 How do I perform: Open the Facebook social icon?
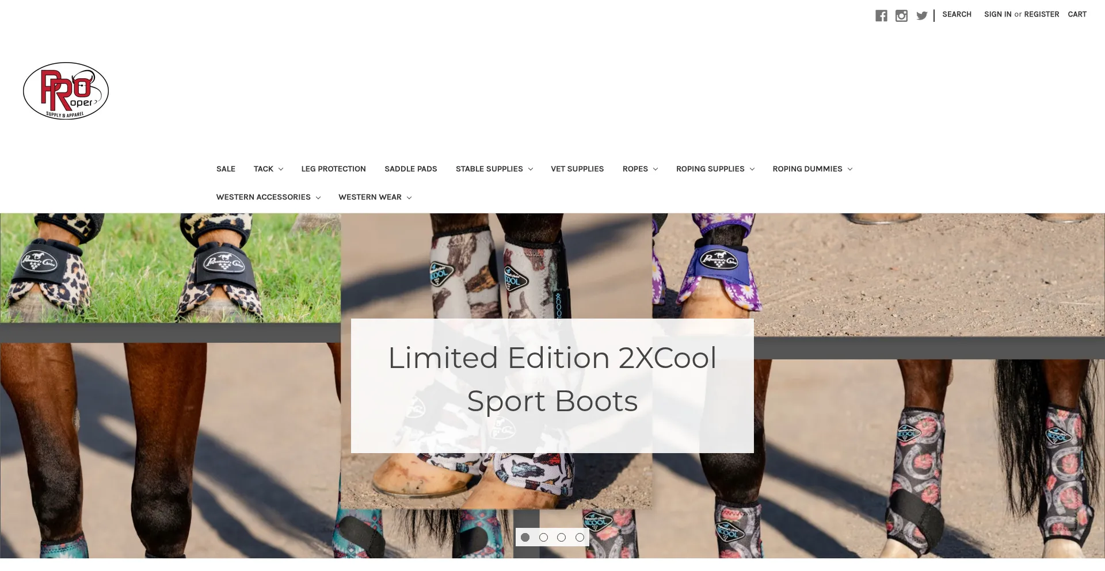coord(881,16)
